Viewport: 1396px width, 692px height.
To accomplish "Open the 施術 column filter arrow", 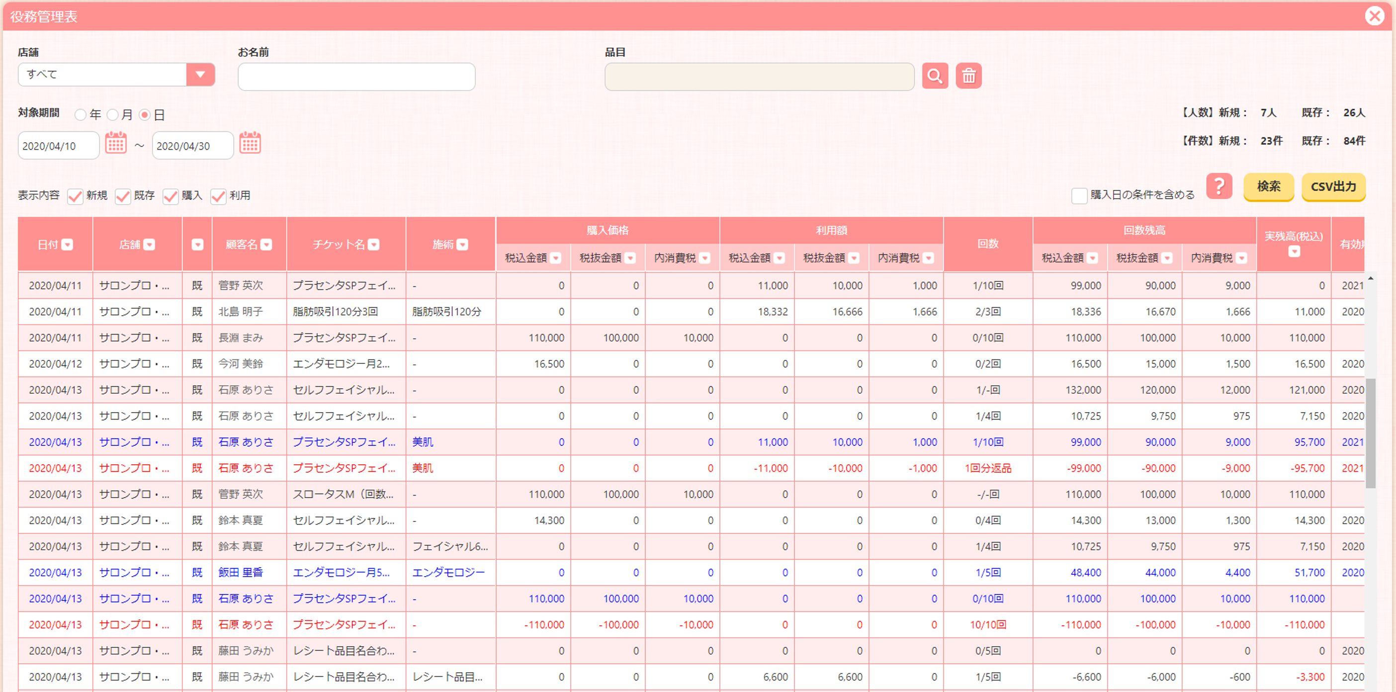I will 462,245.
